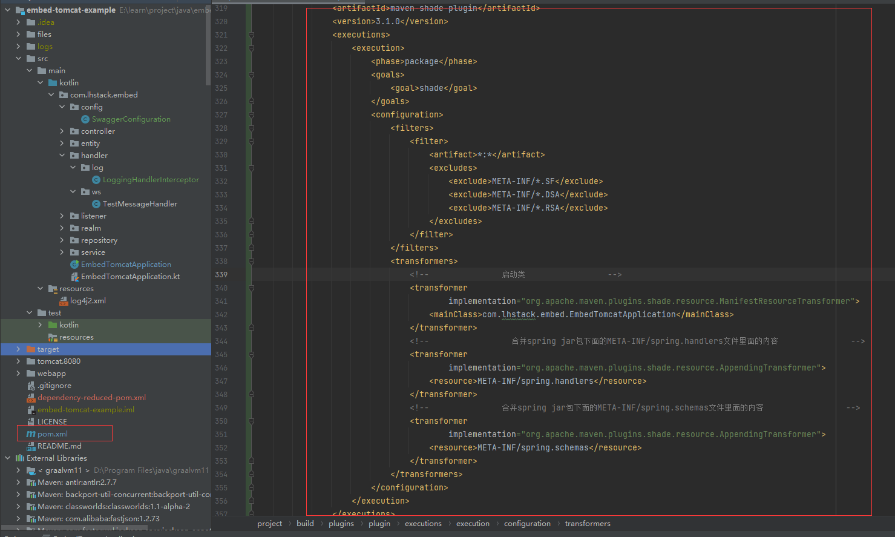Select the executions breadcrumb
The image size is (895, 537).
tap(423, 524)
